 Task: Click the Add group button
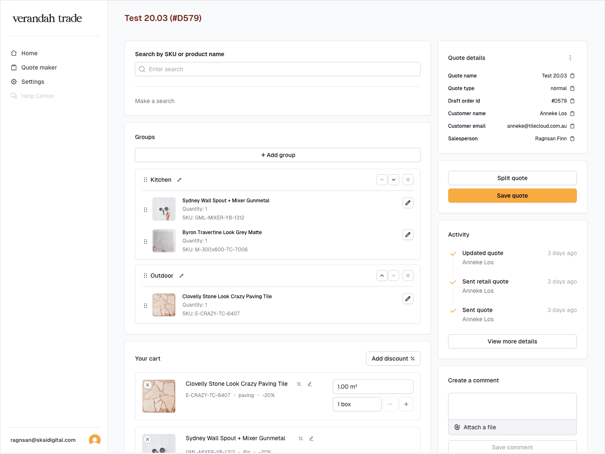[278, 155]
